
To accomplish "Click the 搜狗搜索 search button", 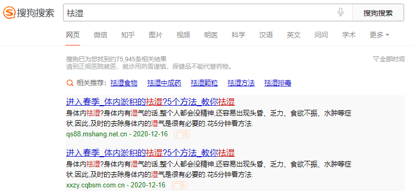I will 378,12.
